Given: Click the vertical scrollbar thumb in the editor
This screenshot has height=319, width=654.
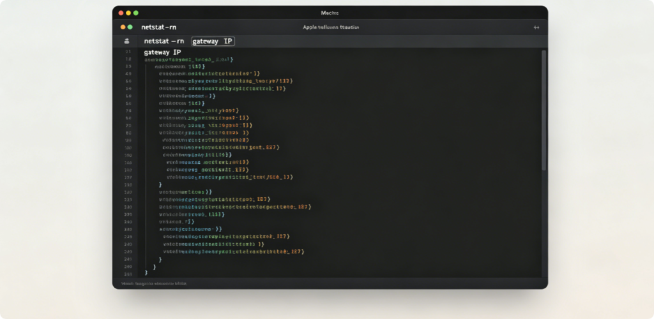Looking at the screenshot, I should coord(544,110).
